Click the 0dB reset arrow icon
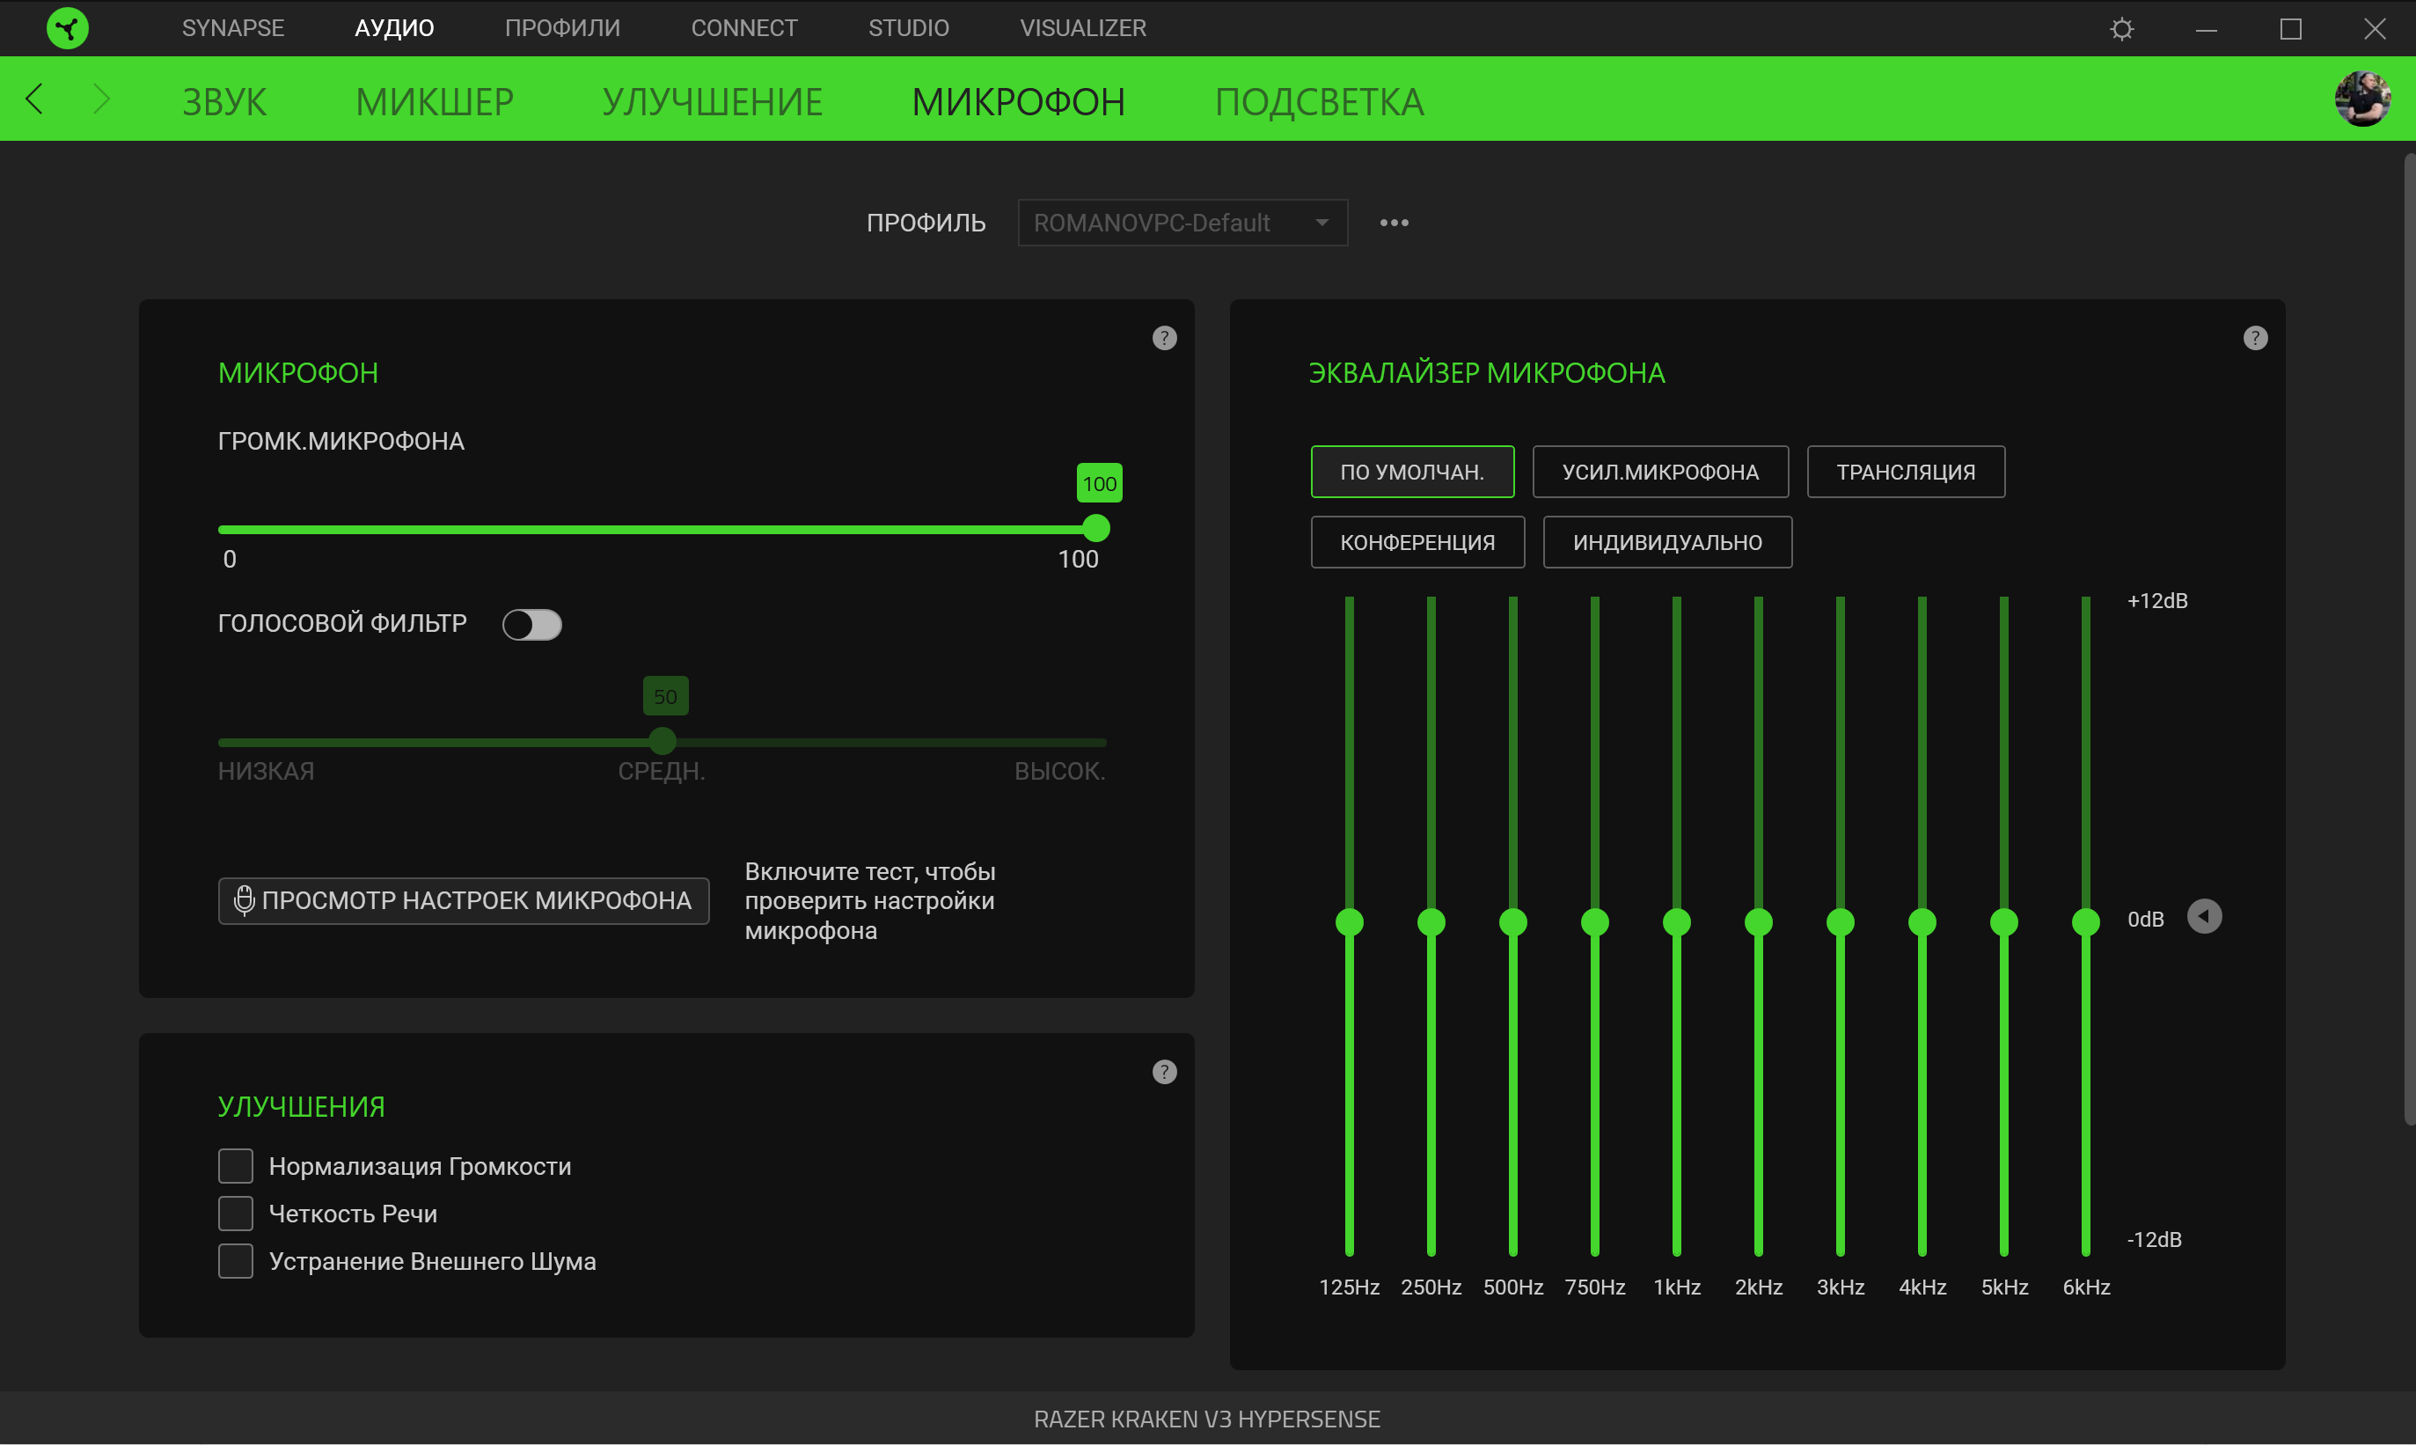 tap(2204, 917)
